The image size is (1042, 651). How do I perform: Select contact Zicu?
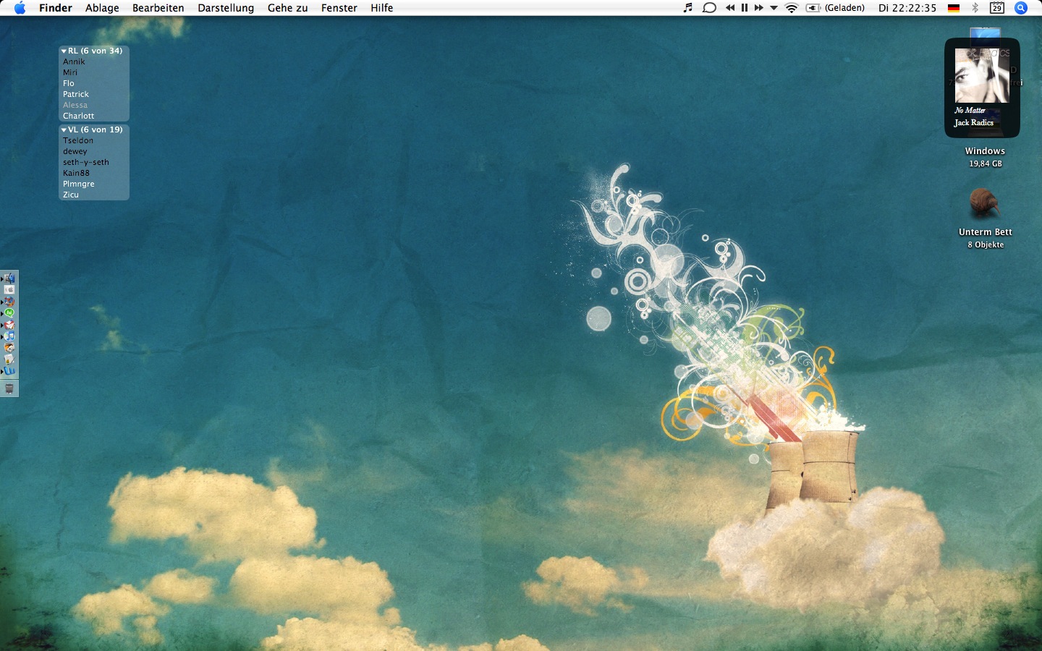pyautogui.click(x=71, y=195)
